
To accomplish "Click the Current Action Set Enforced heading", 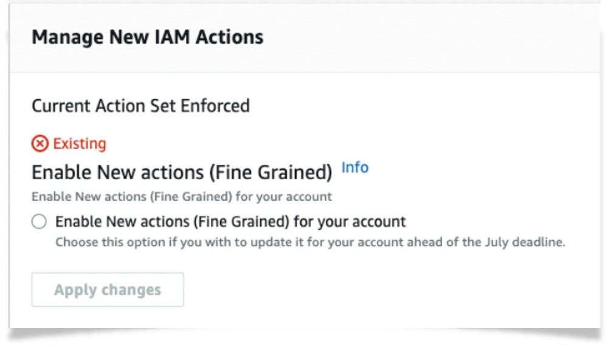I will tap(140, 106).
